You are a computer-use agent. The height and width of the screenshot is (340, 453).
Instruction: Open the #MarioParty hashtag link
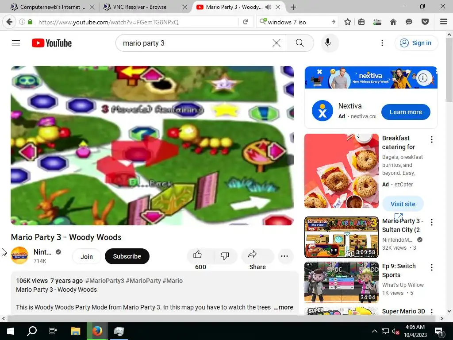[143, 281]
